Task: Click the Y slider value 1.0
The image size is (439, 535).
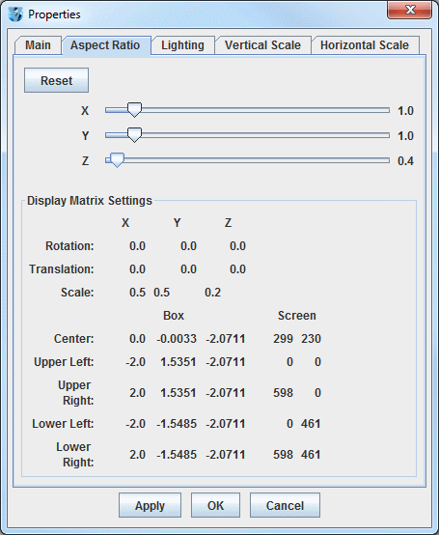Action: 405,136
